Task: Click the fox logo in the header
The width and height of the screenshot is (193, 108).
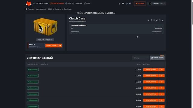Action: point(29,4)
